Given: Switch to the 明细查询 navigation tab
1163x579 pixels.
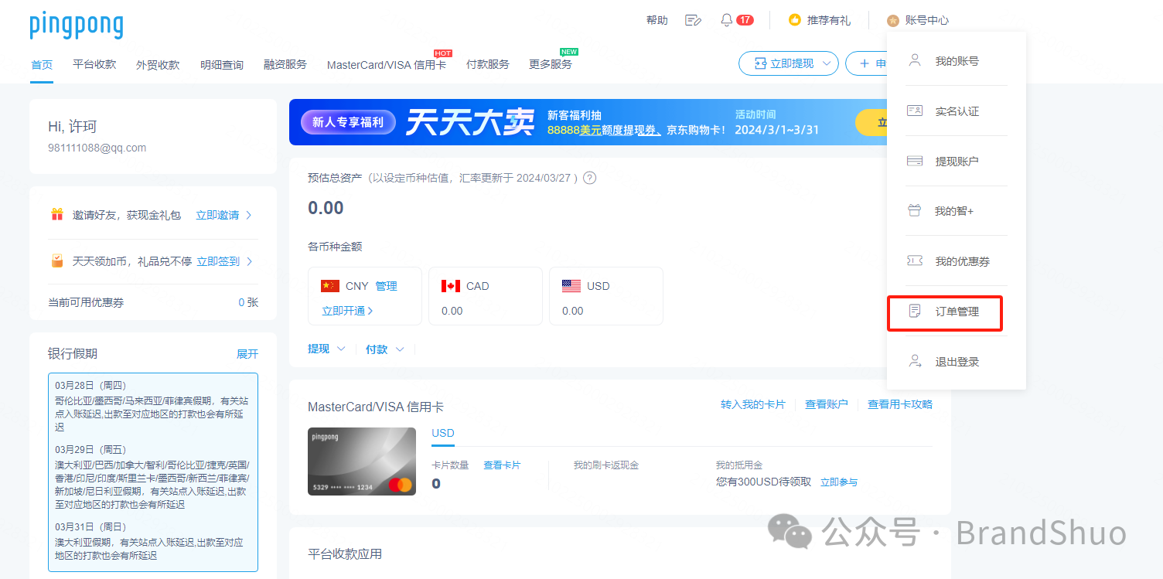Looking at the screenshot, I should 221,64.
